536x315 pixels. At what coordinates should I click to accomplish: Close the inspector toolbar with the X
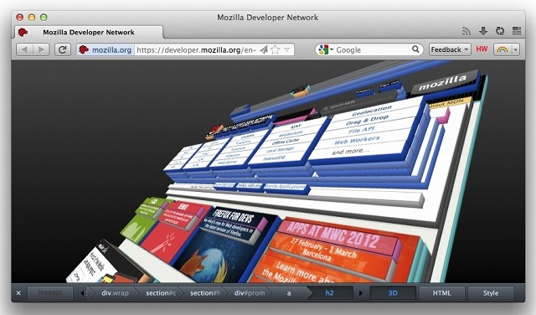point(18,292)
